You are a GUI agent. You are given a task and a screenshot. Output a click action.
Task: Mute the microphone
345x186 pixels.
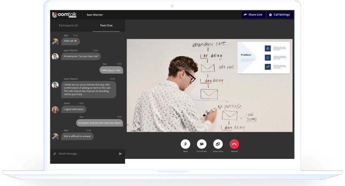pos(185,144)
